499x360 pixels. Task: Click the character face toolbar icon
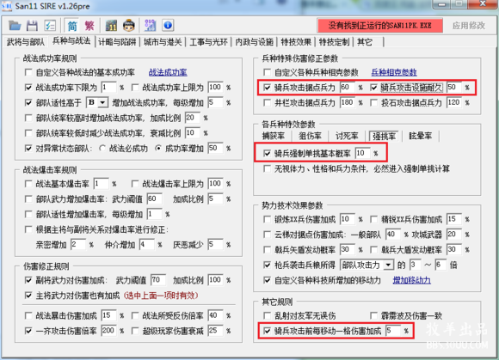[129, 26]
